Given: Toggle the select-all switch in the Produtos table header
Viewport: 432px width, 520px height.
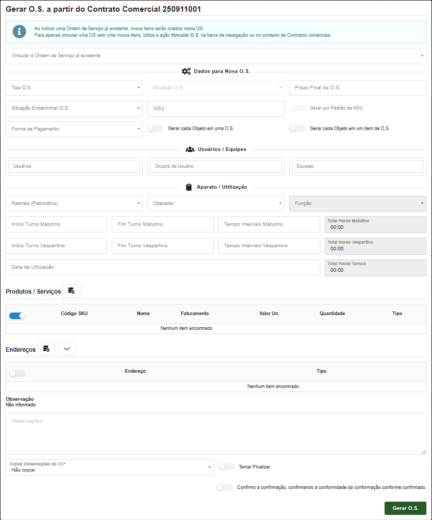Looking at the screenshot, I should tap(18, 316).
